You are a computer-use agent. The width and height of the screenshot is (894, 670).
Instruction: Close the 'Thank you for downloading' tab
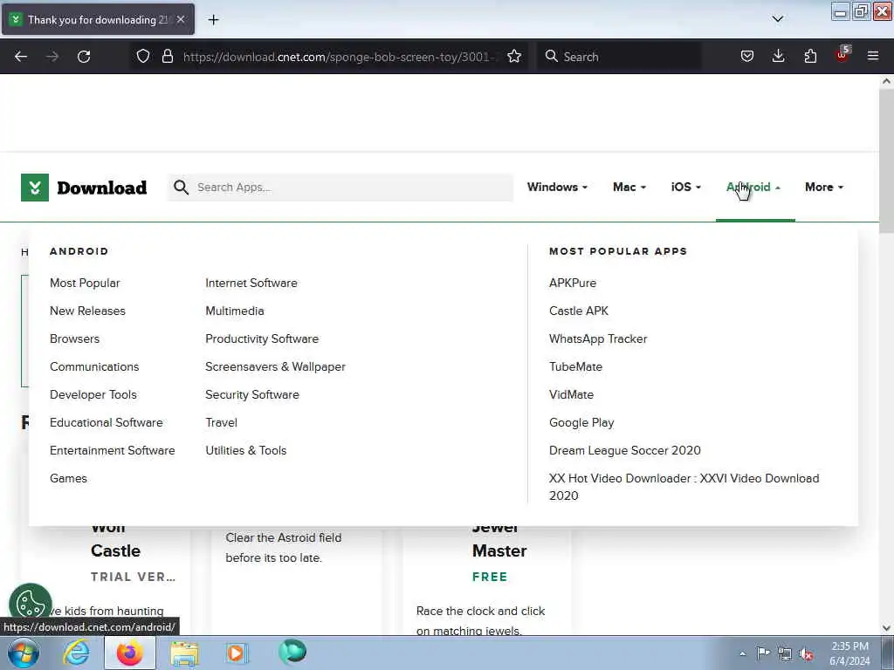(180, 19)
